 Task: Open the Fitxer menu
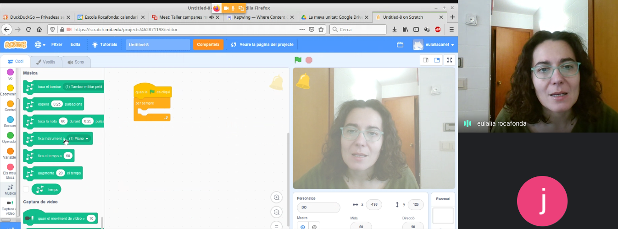tap(57, 45)
